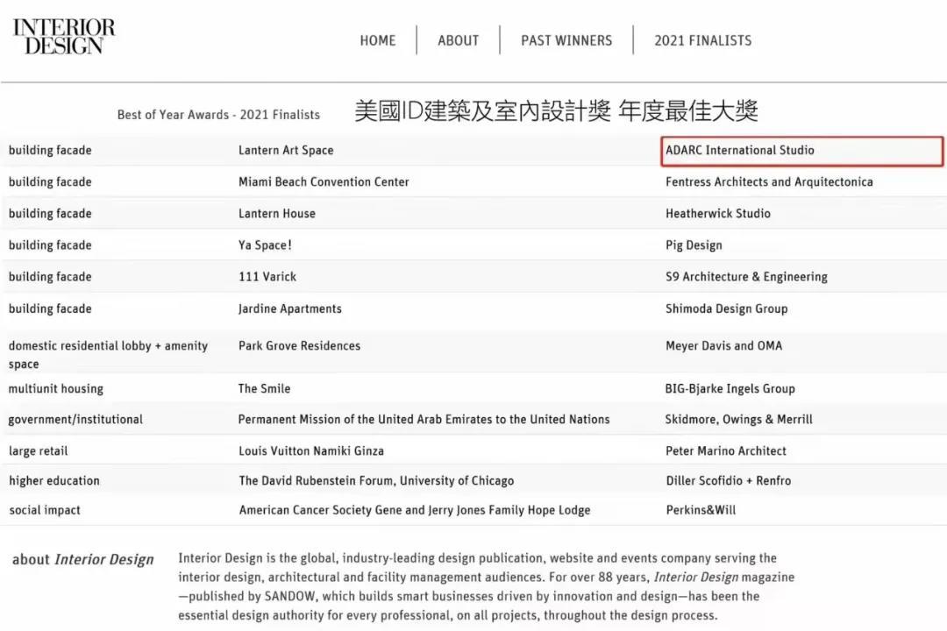Viewport: 947px width, 631px height.
Task: Select American Cancer Society Hope Lodge entry
Action: point(414,510)
